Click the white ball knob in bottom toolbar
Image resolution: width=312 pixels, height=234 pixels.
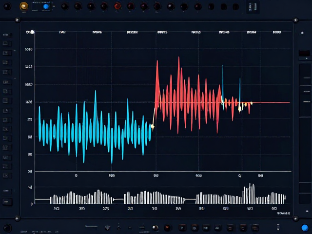[155, 227]
